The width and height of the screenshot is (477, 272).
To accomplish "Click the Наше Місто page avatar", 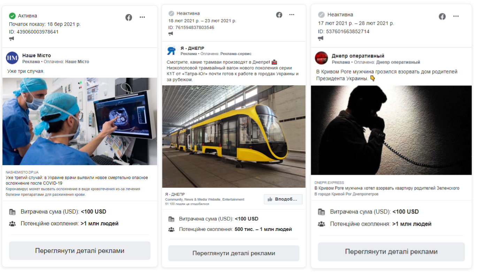I will click(x=12, y=58).
